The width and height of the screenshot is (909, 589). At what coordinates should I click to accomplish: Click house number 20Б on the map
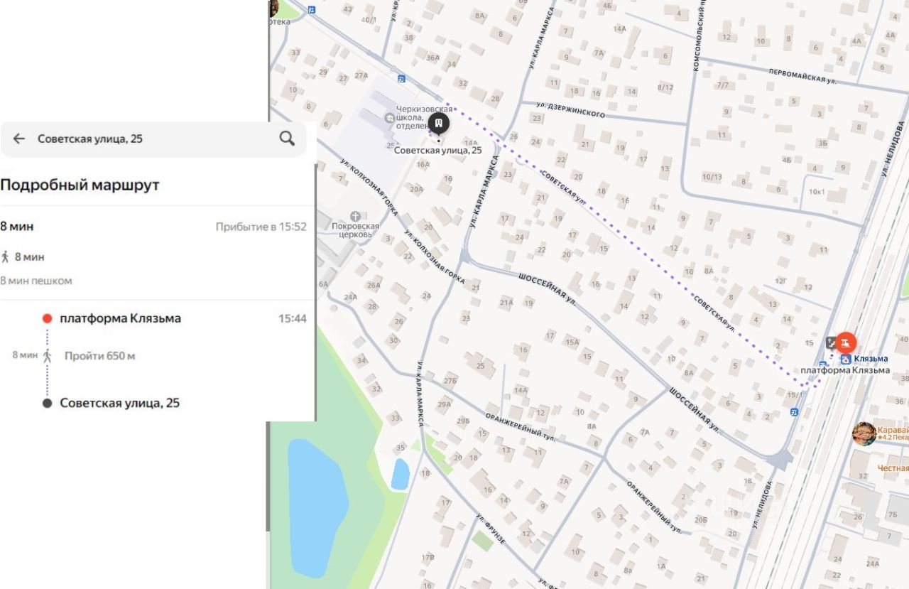point(701,519)
